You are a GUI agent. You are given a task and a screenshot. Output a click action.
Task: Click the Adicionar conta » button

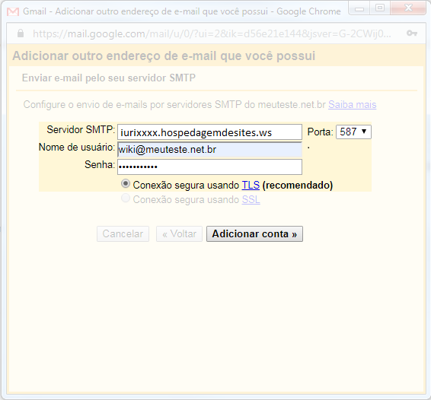tap(254, 234)
